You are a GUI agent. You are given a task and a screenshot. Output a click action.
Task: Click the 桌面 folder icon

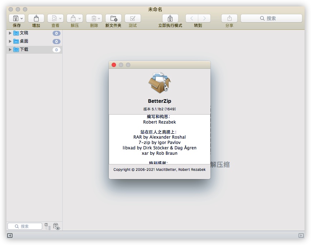pos(16,41)
